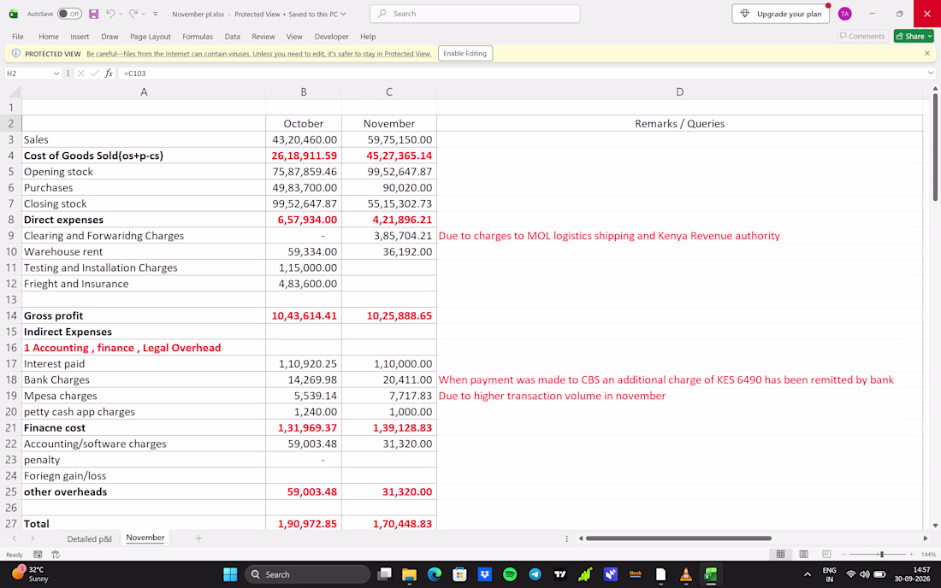941x588 pixels.
Task: Open the File menu
Action: click(x=18, y=37)
